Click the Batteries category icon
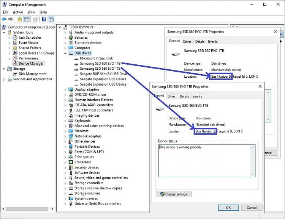The image size is (285, 219). coord(71,38)
